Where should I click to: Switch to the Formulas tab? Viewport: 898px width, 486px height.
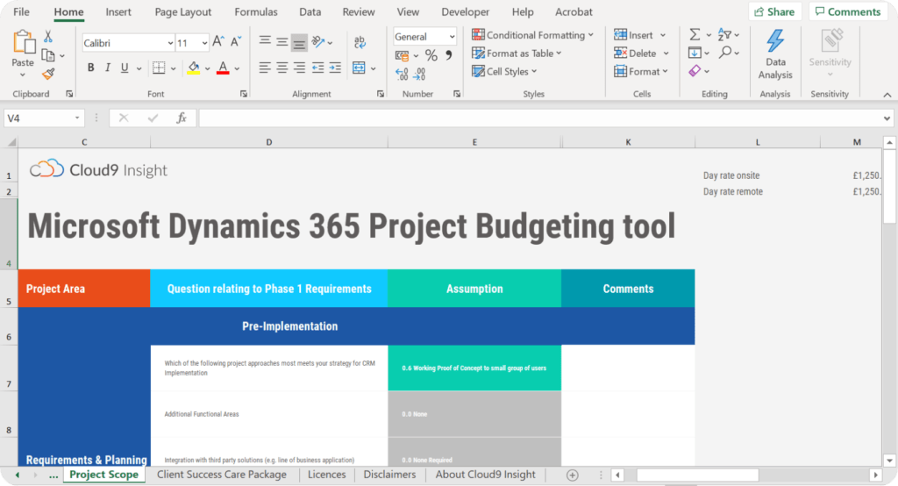255,12
